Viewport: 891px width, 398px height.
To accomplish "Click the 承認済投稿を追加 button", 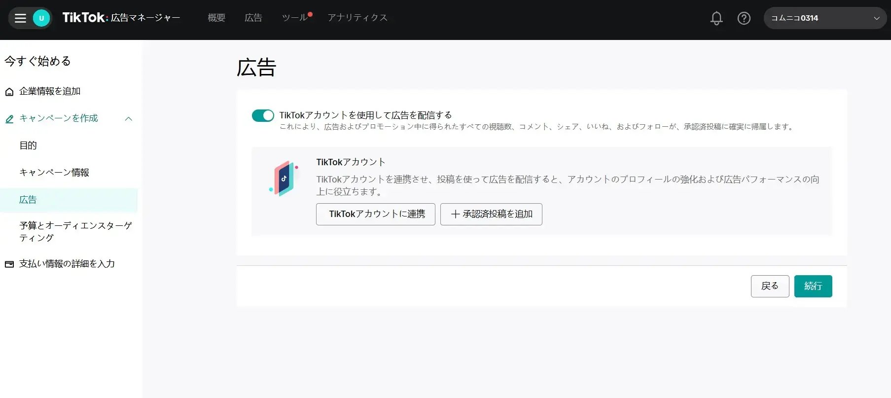I will [491, 214].
